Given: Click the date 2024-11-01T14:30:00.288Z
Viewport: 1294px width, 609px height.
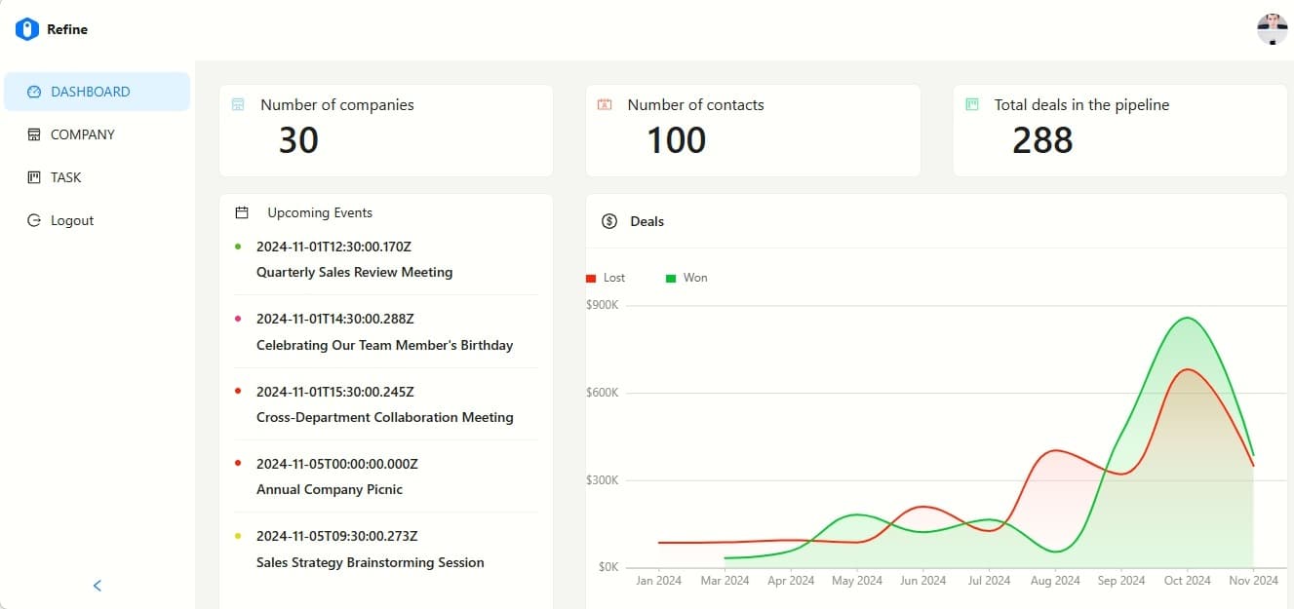Looking at the screenshot, I should (335, 319).
